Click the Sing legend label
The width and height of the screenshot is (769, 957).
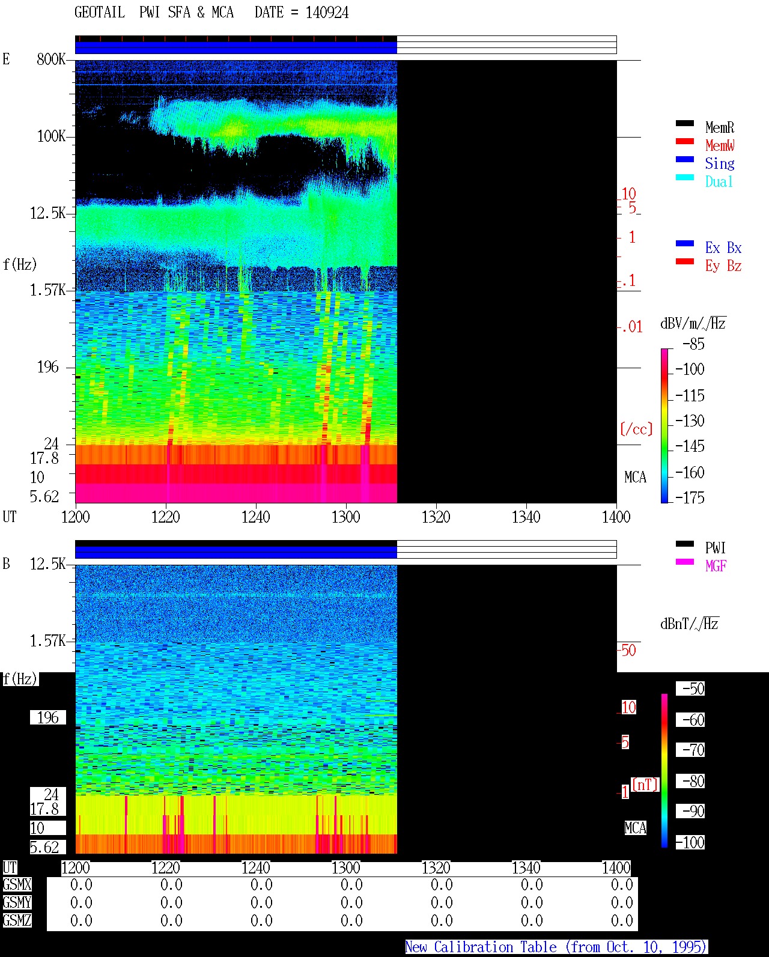click(x=720, y=163)
